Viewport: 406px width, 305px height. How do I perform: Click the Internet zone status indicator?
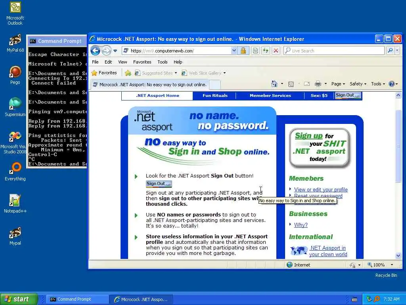coord(298,265)
